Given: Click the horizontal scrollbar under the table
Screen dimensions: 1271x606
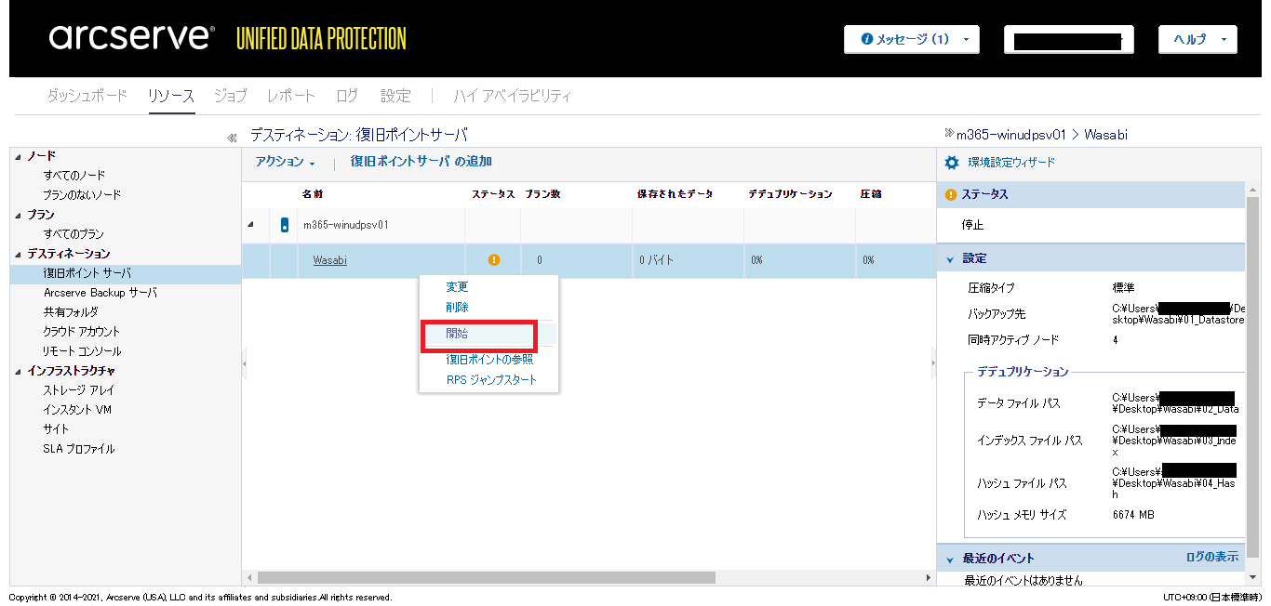Looking at the screenshot, I should coord(487,577).
